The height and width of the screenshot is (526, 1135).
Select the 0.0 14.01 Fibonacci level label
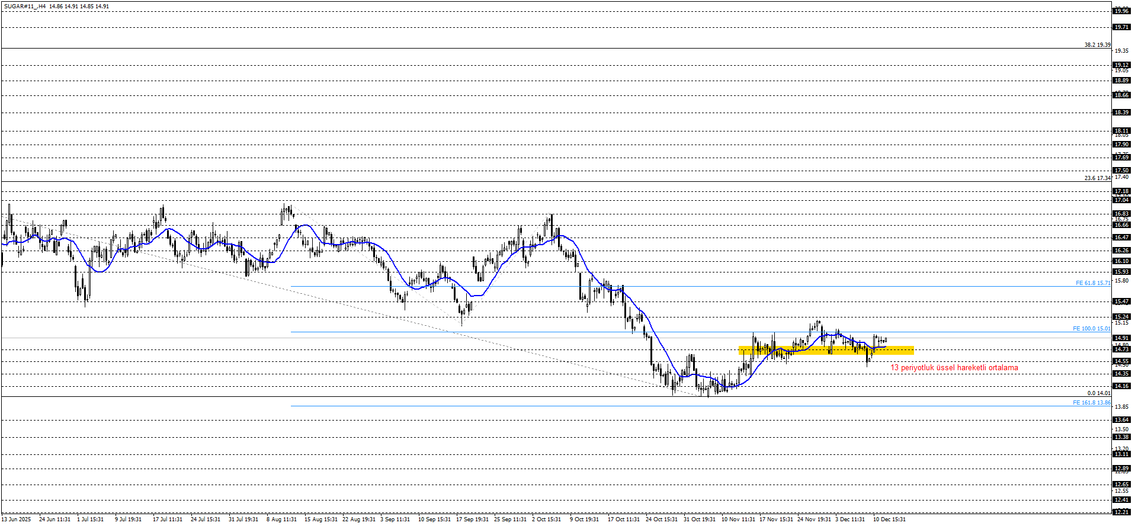1098,393
